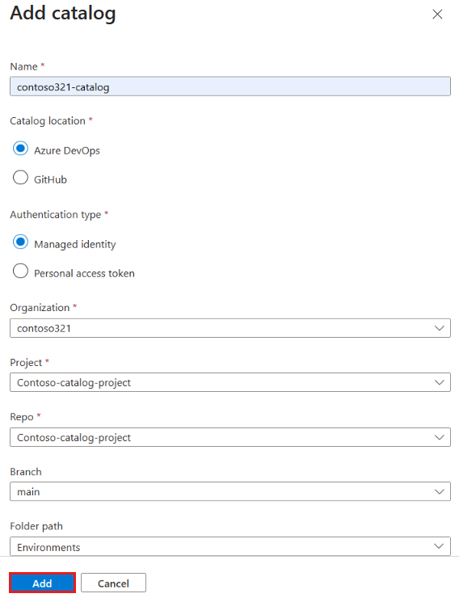Image resolution: width=459 pixels, height=602 pixels.
Task: Open the Project dropdown
Action: click(230, 382)
